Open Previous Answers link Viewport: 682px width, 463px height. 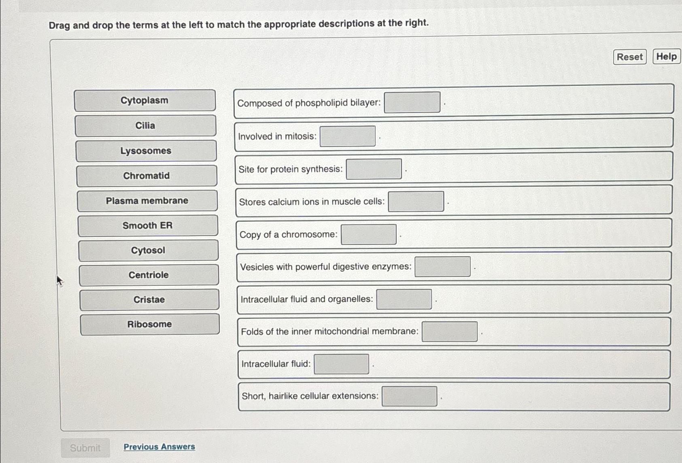159,446
